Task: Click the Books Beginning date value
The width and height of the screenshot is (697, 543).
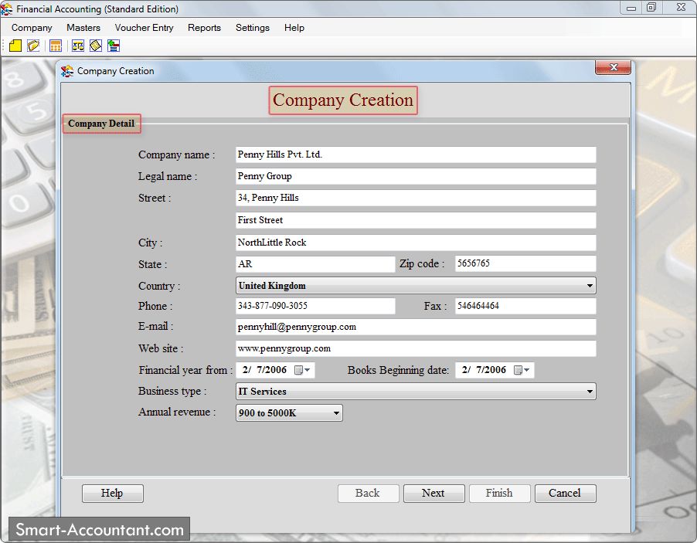Action: [484, 370]
